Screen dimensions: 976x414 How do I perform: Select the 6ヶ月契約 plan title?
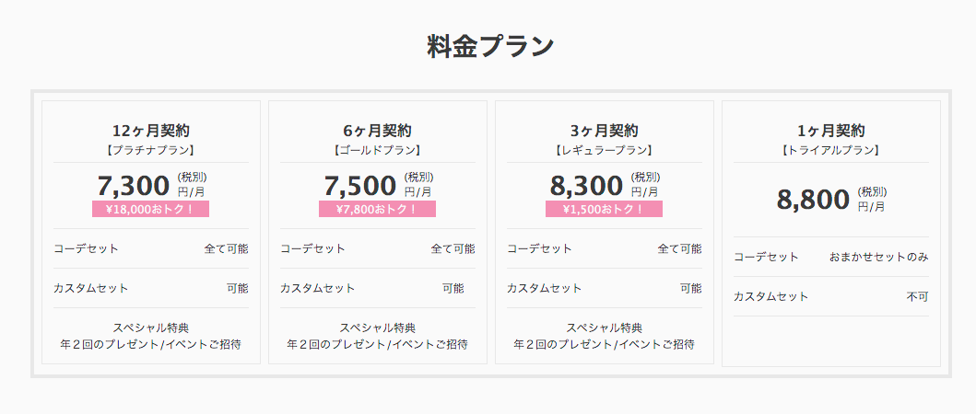pos(378,132)
